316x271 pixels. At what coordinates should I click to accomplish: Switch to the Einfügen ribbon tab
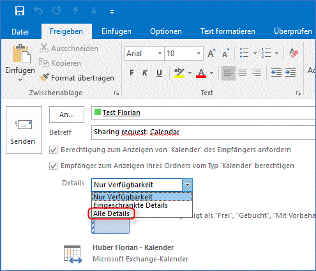(x=116, y=31)
